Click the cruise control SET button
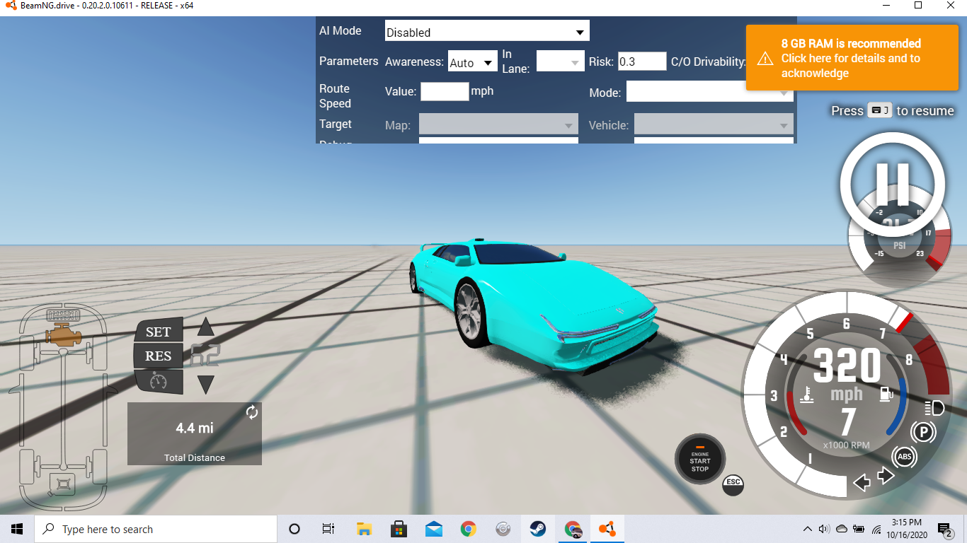Screen dimensions: 967x543 [x=159, y=332]
